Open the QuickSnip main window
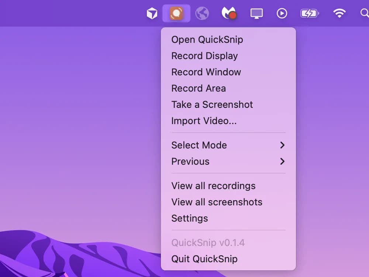This screenshot has height=277, width=369. coord(207,40)
